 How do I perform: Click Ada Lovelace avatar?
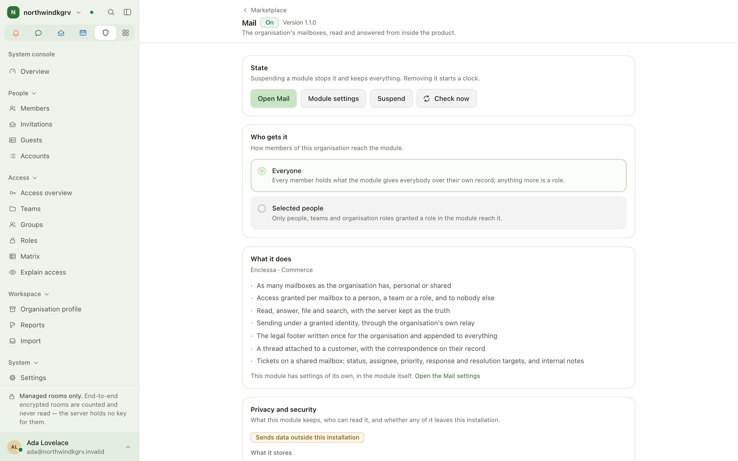(x=14, y=447)
